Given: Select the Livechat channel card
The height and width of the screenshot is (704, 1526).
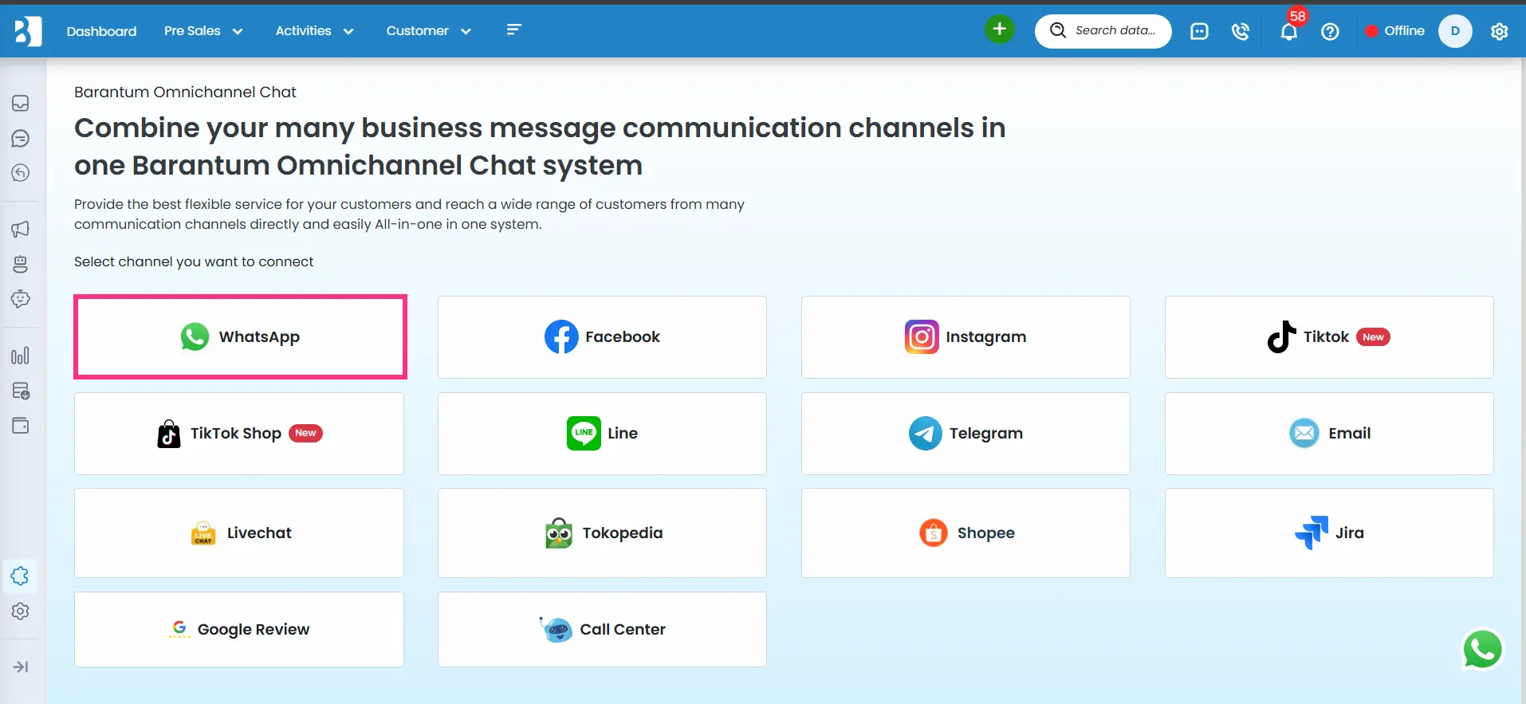Looking at the screenshot, I should 239,533.
